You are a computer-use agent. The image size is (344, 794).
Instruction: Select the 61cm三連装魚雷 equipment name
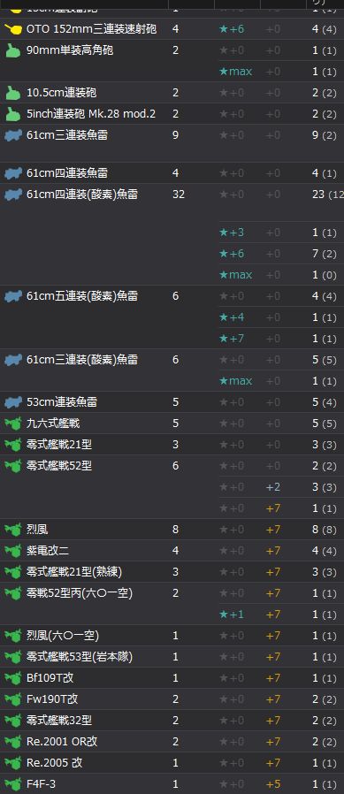pos(67,134)
